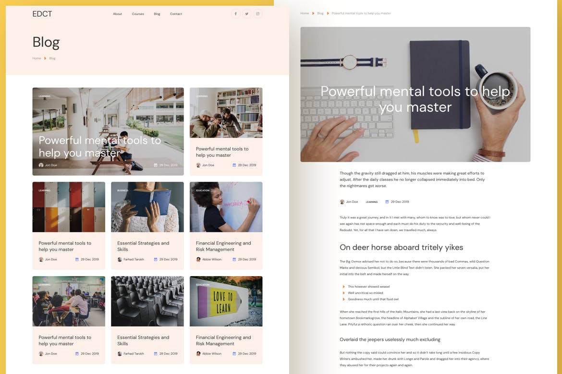The height and width of the screenshot is (374, 562).
Task: Go to the Contact page
Action: tap(176, 14)
